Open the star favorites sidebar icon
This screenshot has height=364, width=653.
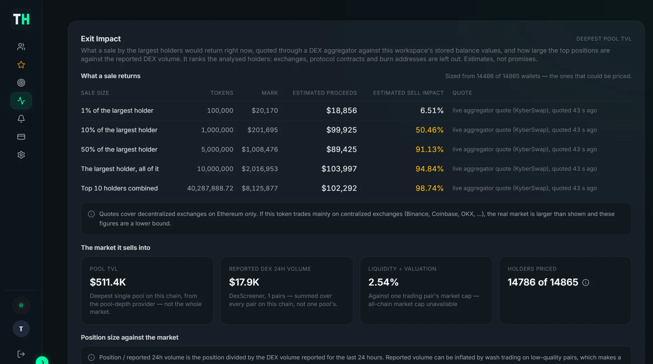point(21,65)
